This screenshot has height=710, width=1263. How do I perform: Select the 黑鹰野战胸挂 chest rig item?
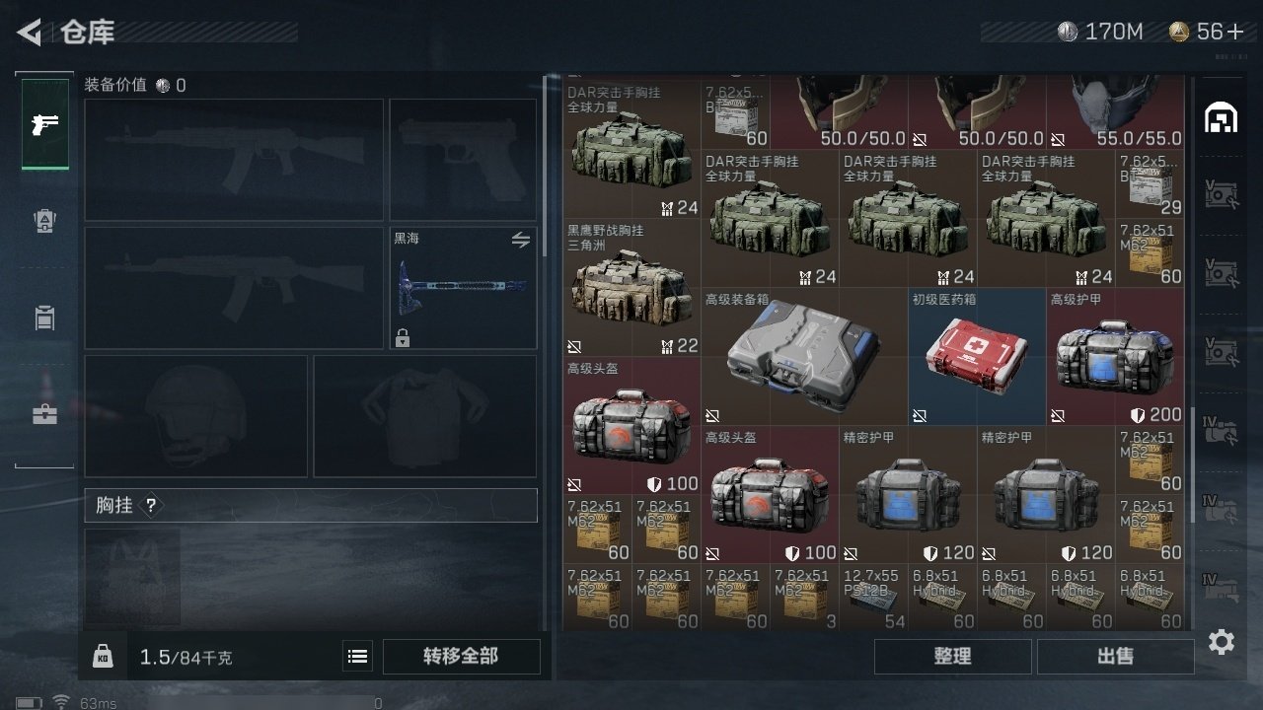coord(631,287)
